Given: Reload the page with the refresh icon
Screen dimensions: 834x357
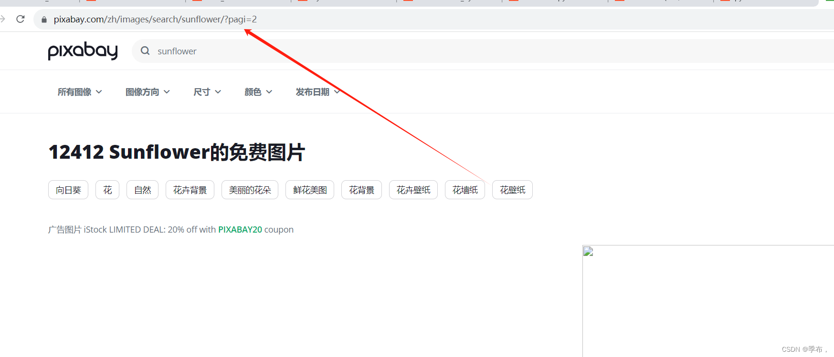Looking at the screenshot, I should tap(21, 19).
